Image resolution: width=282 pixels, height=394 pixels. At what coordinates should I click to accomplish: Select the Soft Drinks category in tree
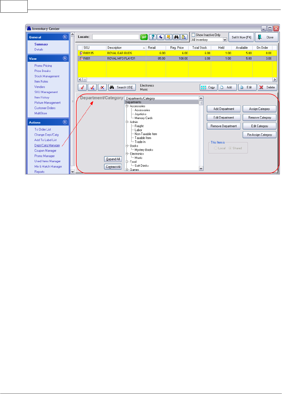(x=141, y=166)
